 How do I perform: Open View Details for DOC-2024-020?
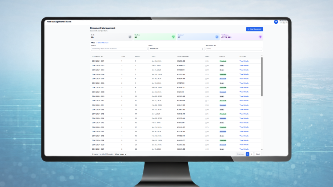click(x=244, y=144)
